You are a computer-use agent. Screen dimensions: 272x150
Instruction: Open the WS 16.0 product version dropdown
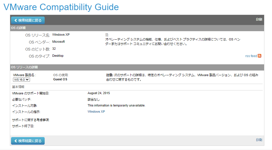click(21, 80)
